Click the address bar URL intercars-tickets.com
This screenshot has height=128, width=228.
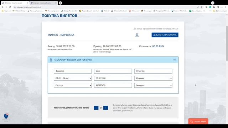(29, 7)
